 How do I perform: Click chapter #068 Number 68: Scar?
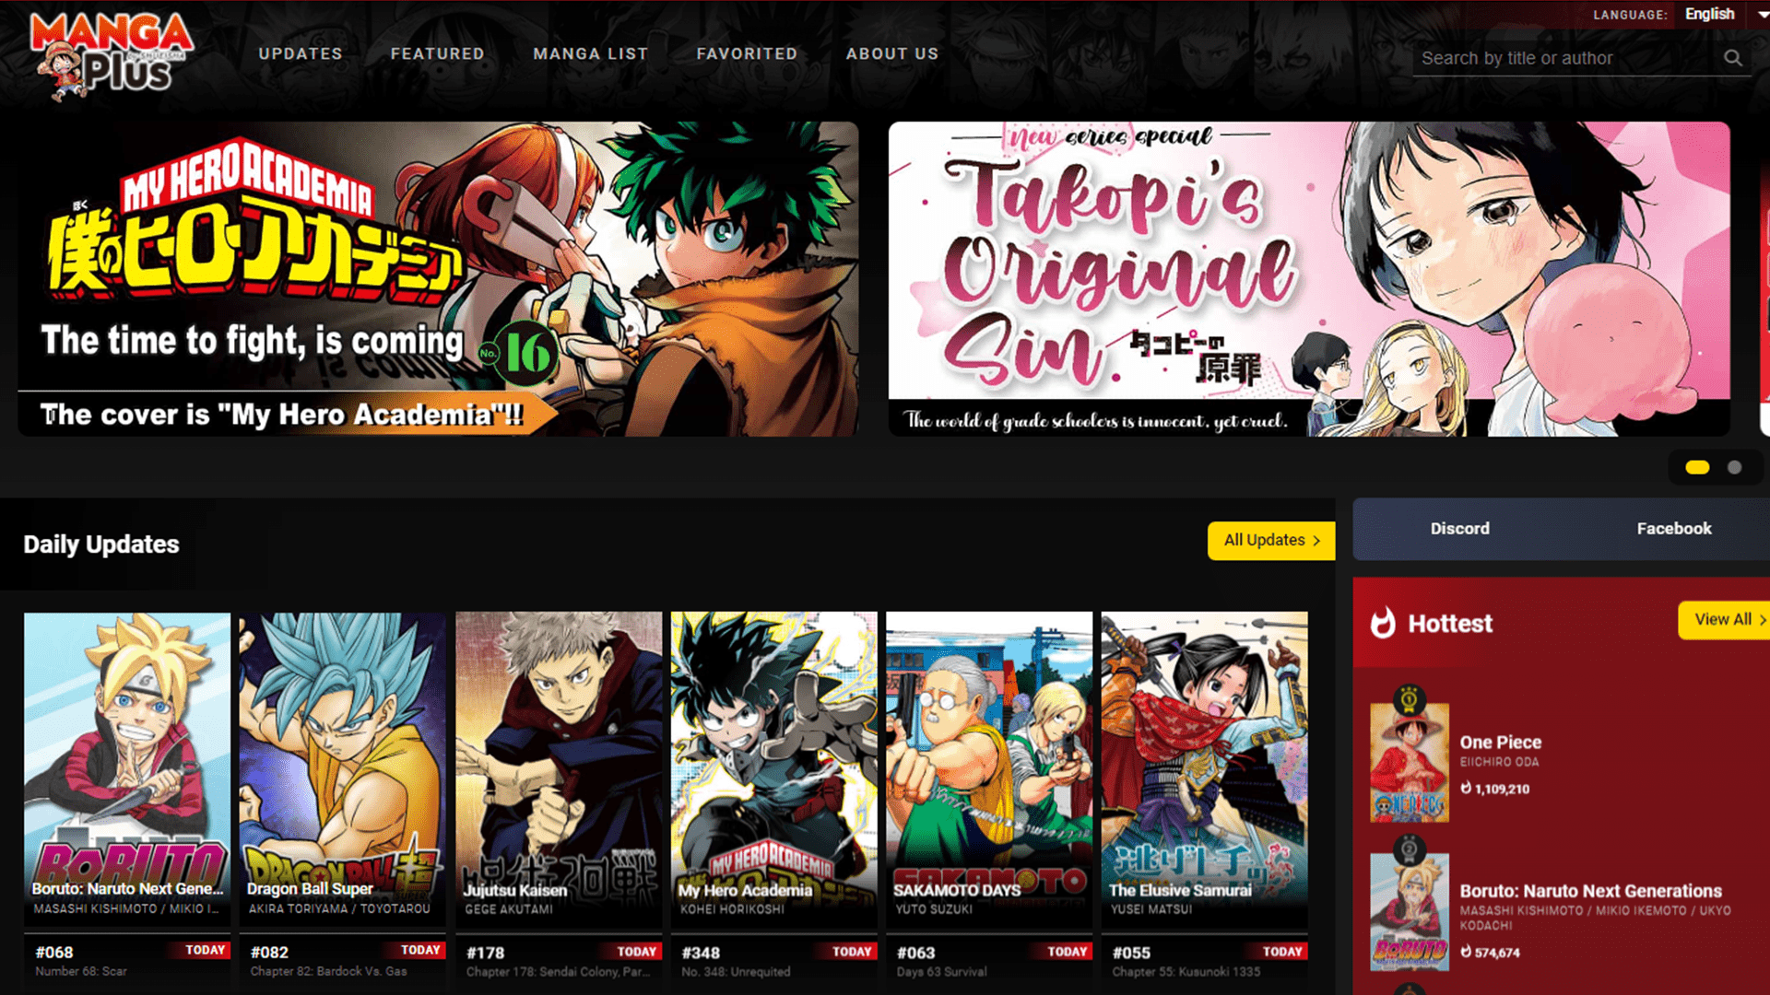coord(127,961)
